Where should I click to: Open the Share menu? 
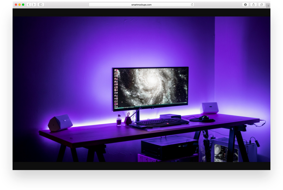[254, 5]
